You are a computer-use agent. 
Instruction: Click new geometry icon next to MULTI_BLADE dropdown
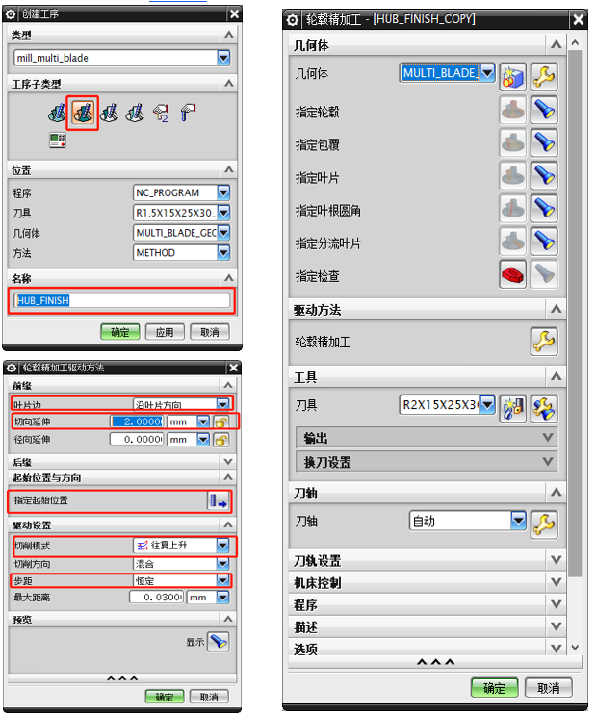tap(512, 76)
